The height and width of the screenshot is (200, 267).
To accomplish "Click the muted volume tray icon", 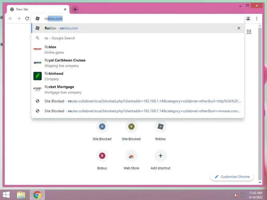I will 236,195.
